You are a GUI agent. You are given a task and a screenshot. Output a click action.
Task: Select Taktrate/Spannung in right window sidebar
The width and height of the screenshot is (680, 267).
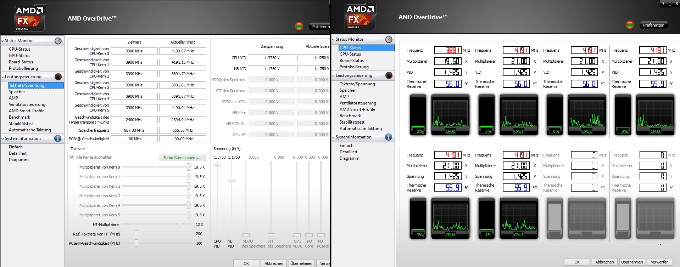click(357, 84)
